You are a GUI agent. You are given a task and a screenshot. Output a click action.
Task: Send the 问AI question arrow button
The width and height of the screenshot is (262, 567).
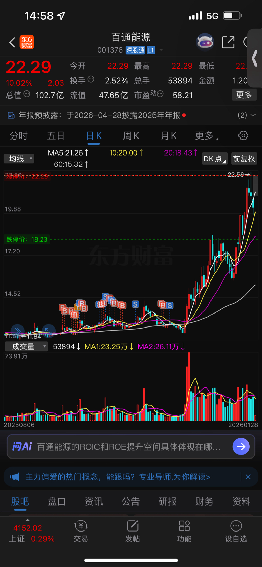[x=241, y=447]
